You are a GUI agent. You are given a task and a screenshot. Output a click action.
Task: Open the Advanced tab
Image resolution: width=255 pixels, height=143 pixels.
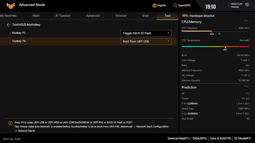(93, 16)
